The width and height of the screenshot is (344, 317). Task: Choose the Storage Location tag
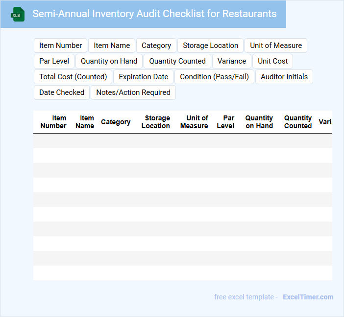coord(210,45)
